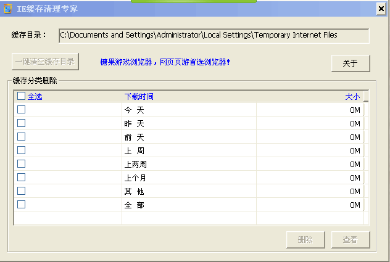Close the IE缓存清理专家 window
Screen dimensions: 390x262
(x=380, y=8)
